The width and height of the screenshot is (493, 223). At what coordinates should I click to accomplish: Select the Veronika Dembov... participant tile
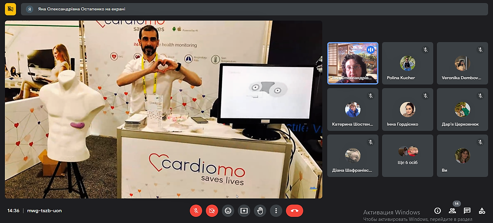point(462,63)
